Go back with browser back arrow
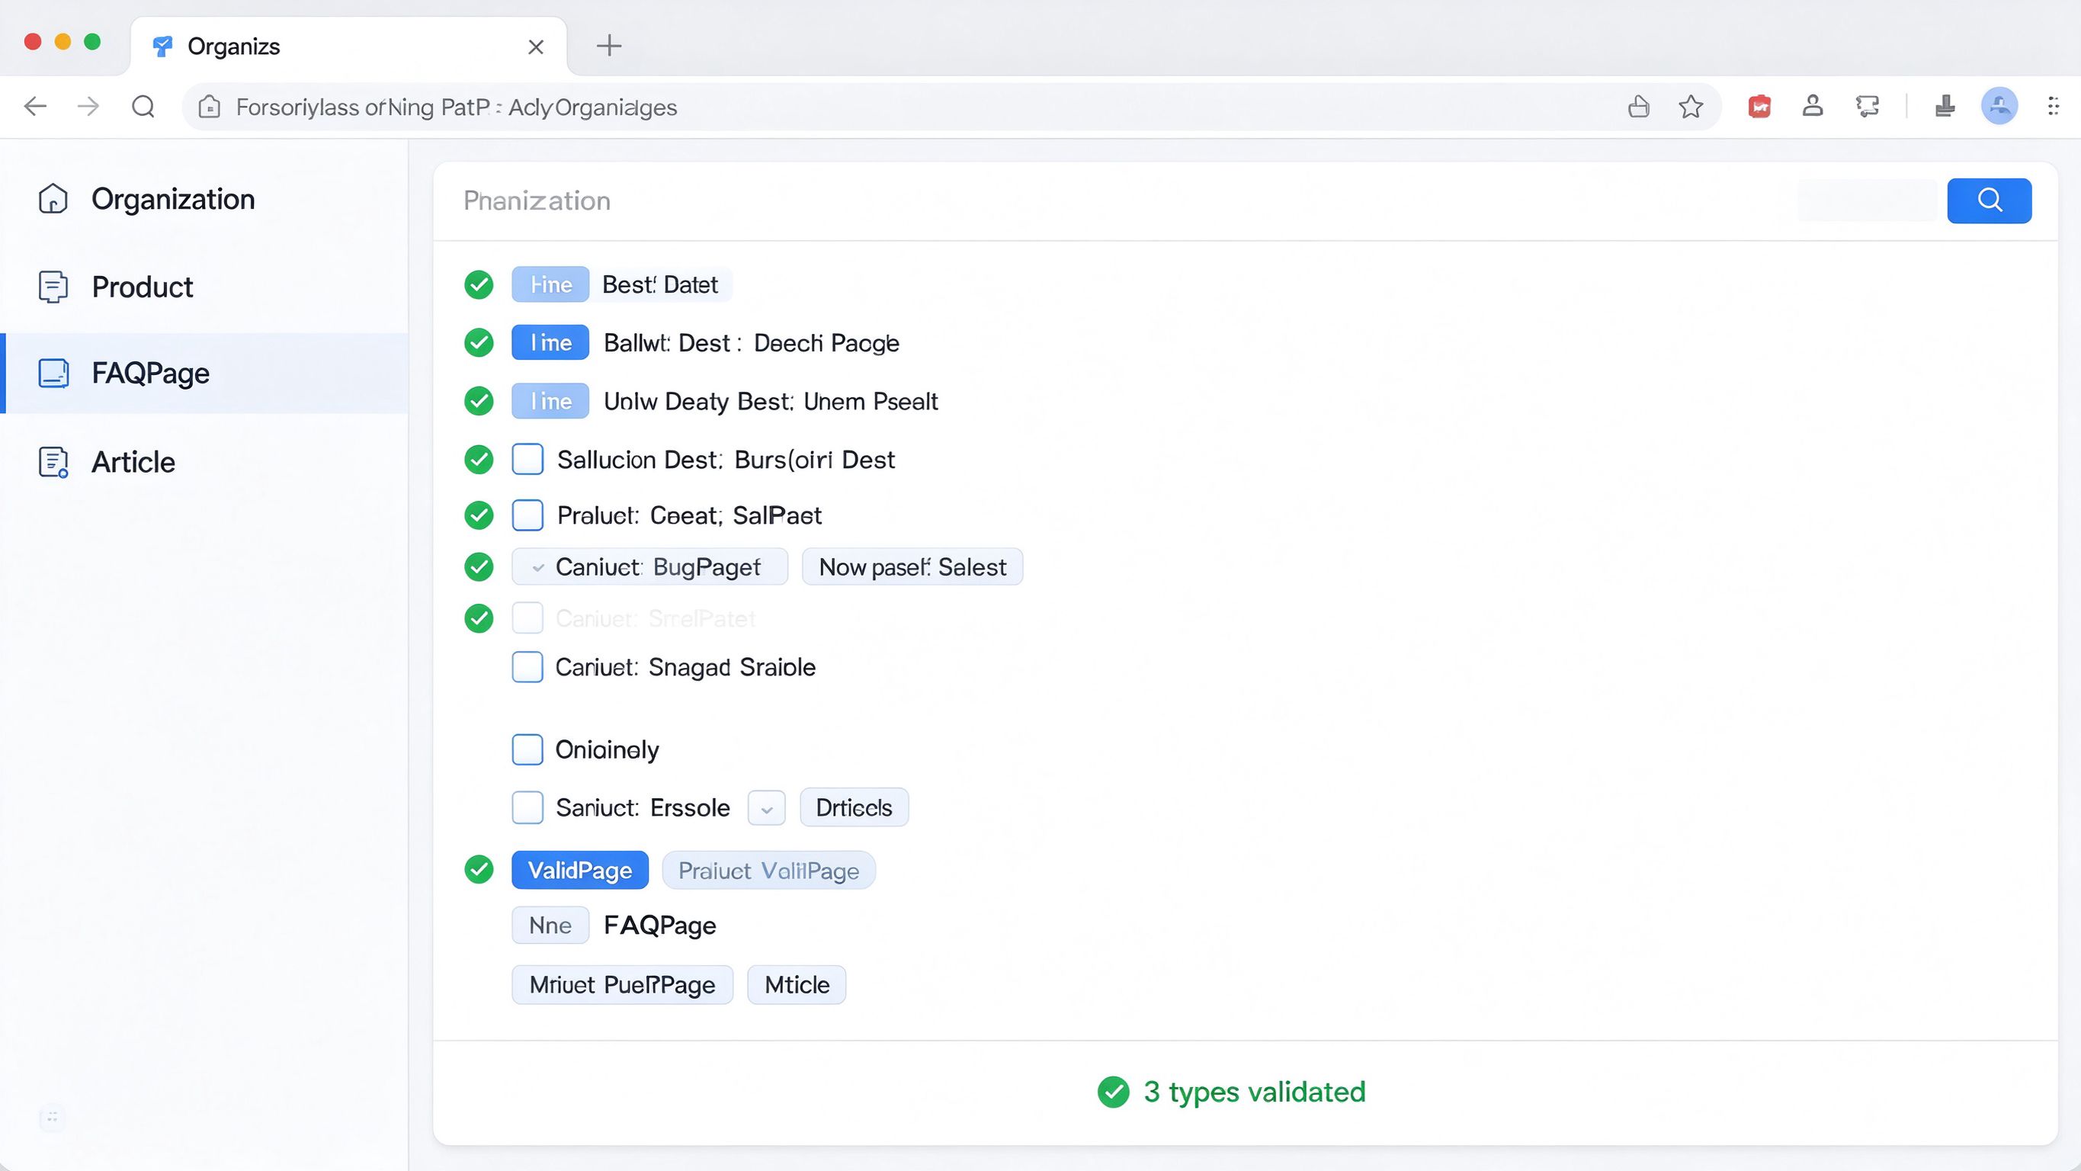Viewport: 2081px width, 1171px height. [x=36, y=107]
